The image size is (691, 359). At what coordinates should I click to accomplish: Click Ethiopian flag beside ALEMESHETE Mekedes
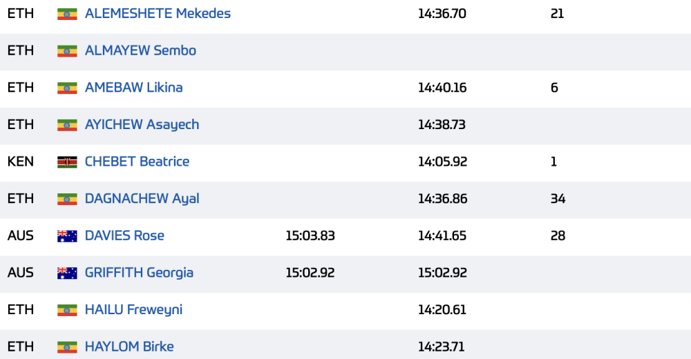[67, 14]
